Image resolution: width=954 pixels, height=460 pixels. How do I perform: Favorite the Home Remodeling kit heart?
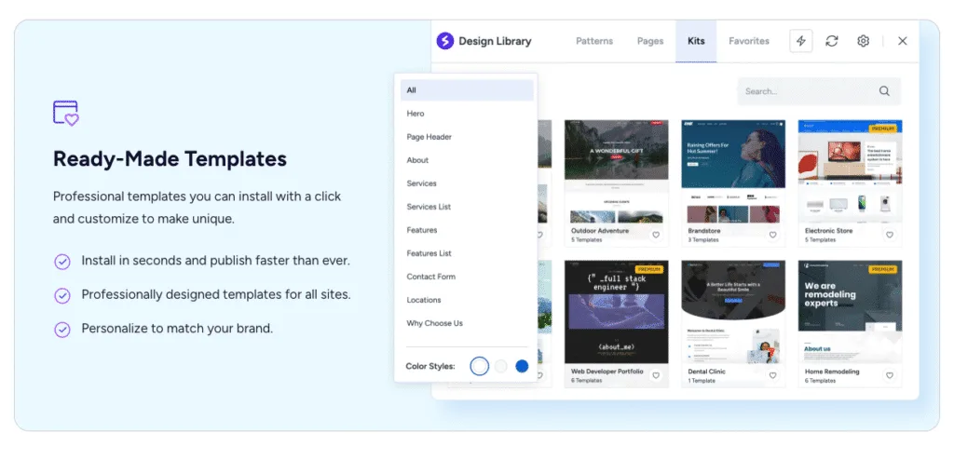(890, 375)
